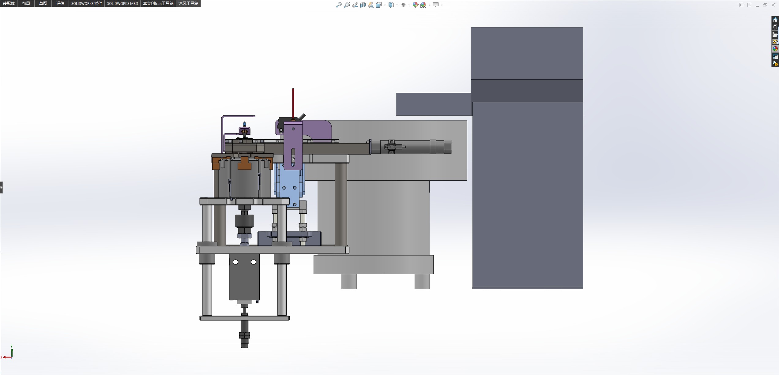Click the Previous View icon

pyautogui.click(x=355, y=5)
